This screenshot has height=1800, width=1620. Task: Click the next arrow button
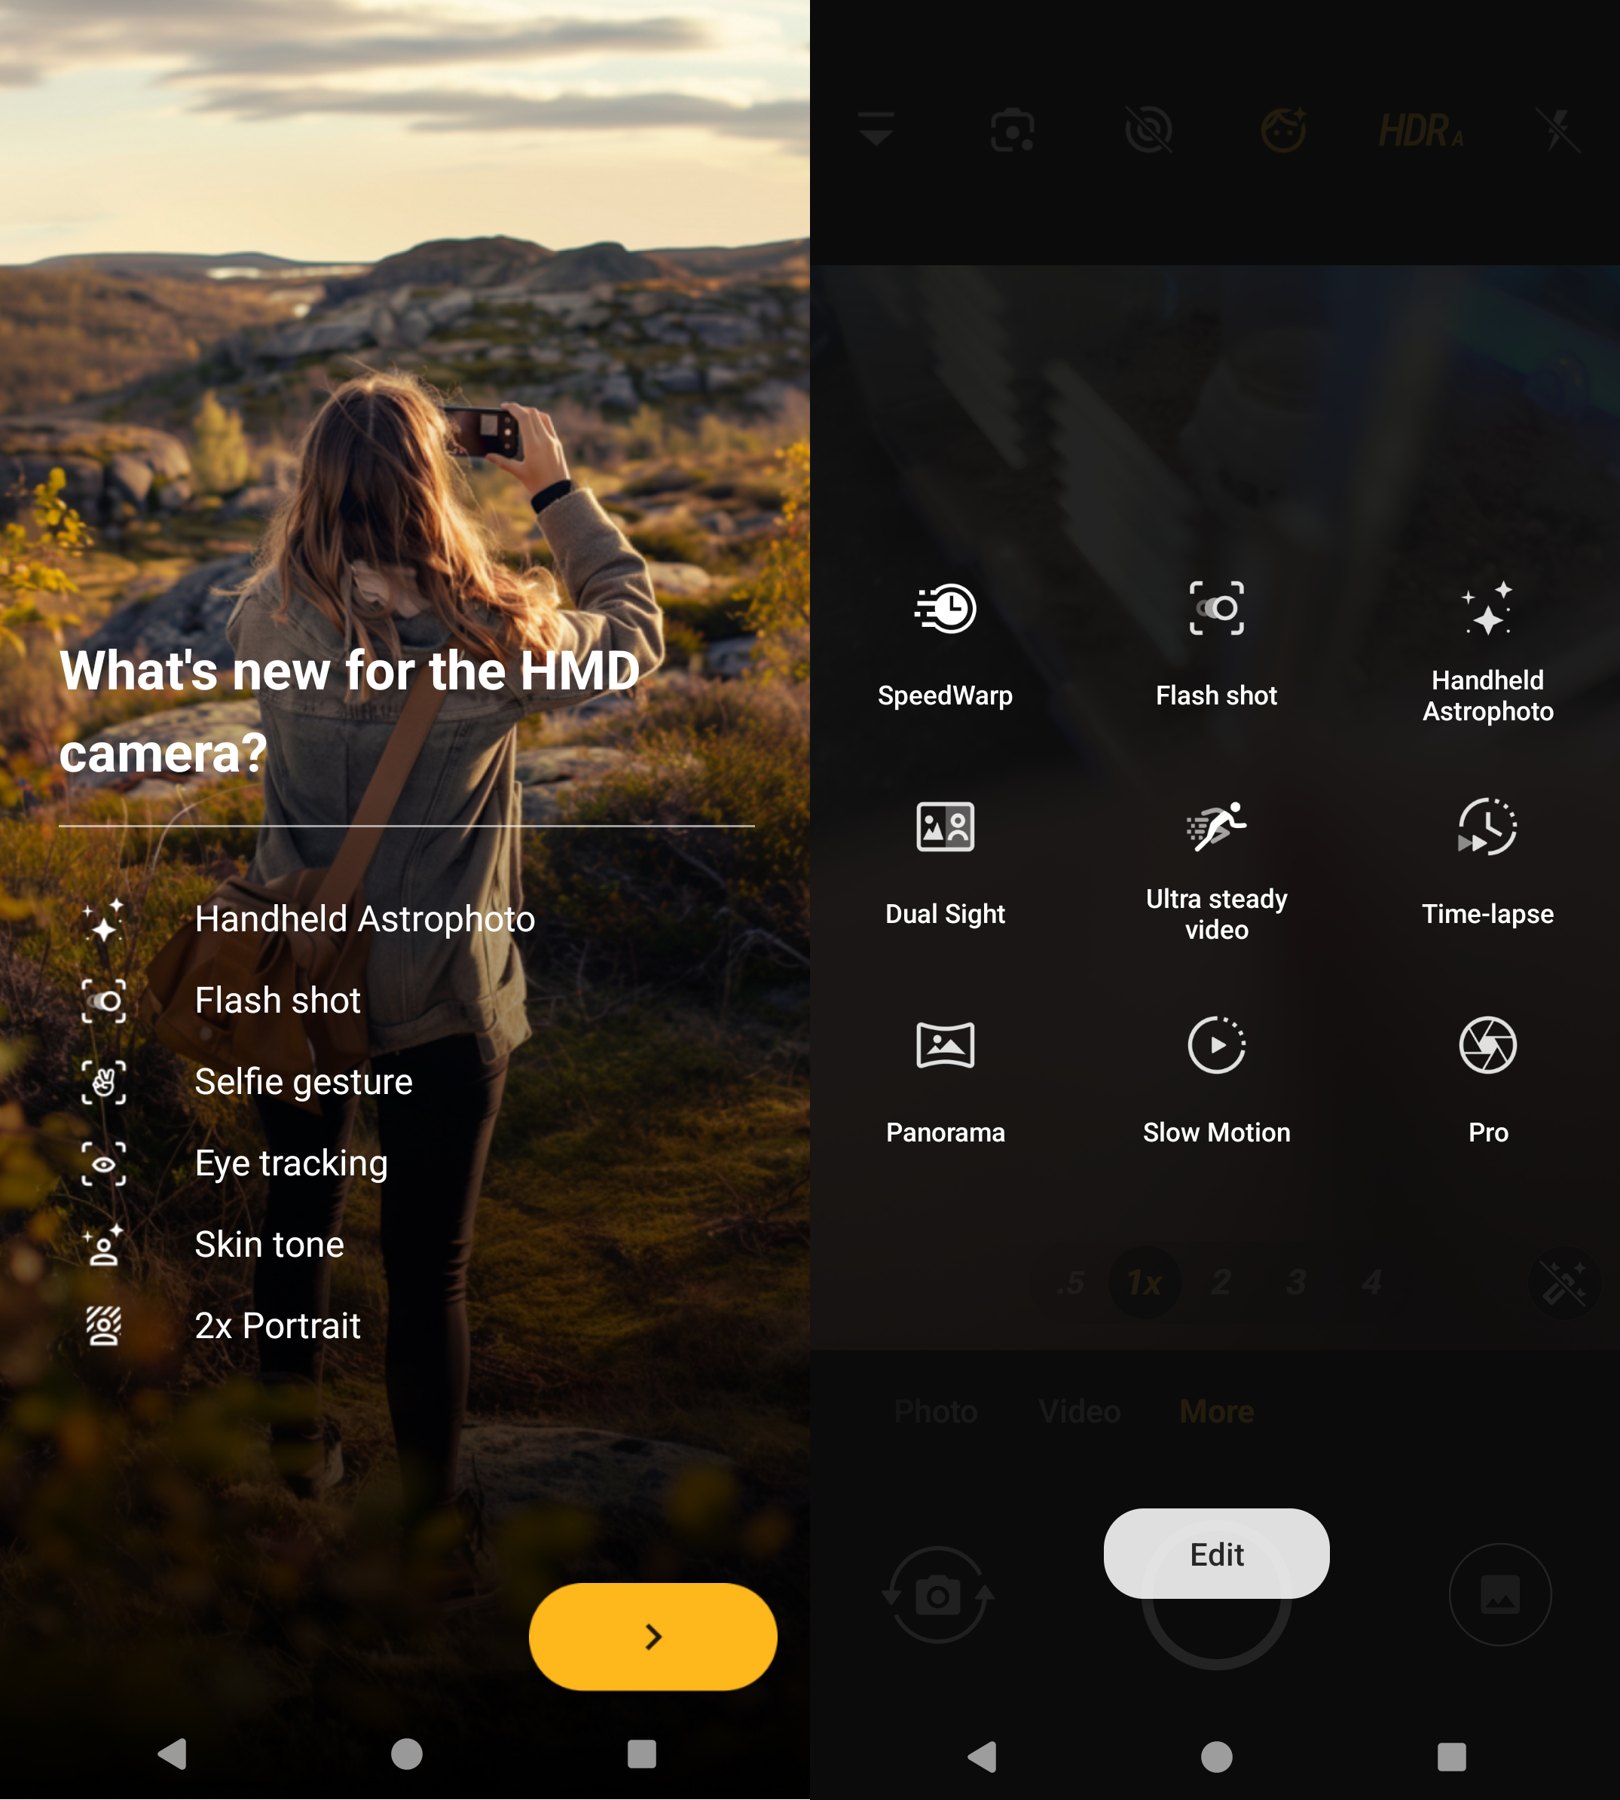coord(652,1634)
